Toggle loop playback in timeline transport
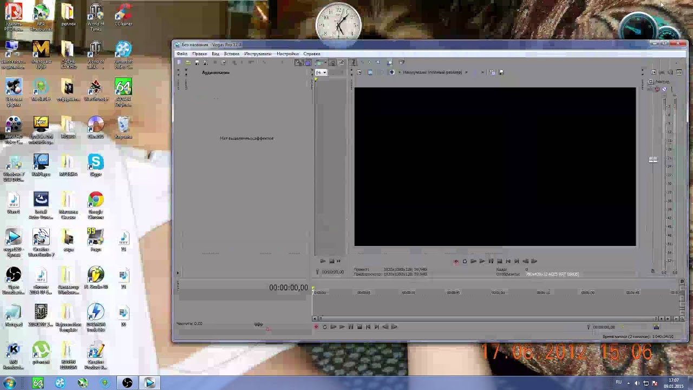693x390 pixels. pos(325,327)
